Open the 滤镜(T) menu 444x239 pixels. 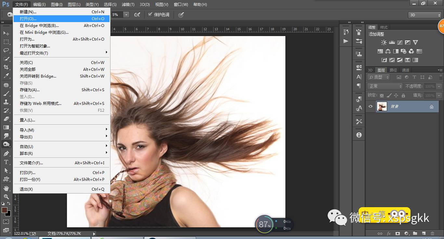coord(128,5)
